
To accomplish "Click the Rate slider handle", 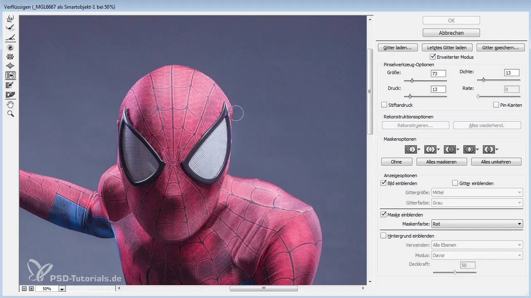I will (478, 96).
